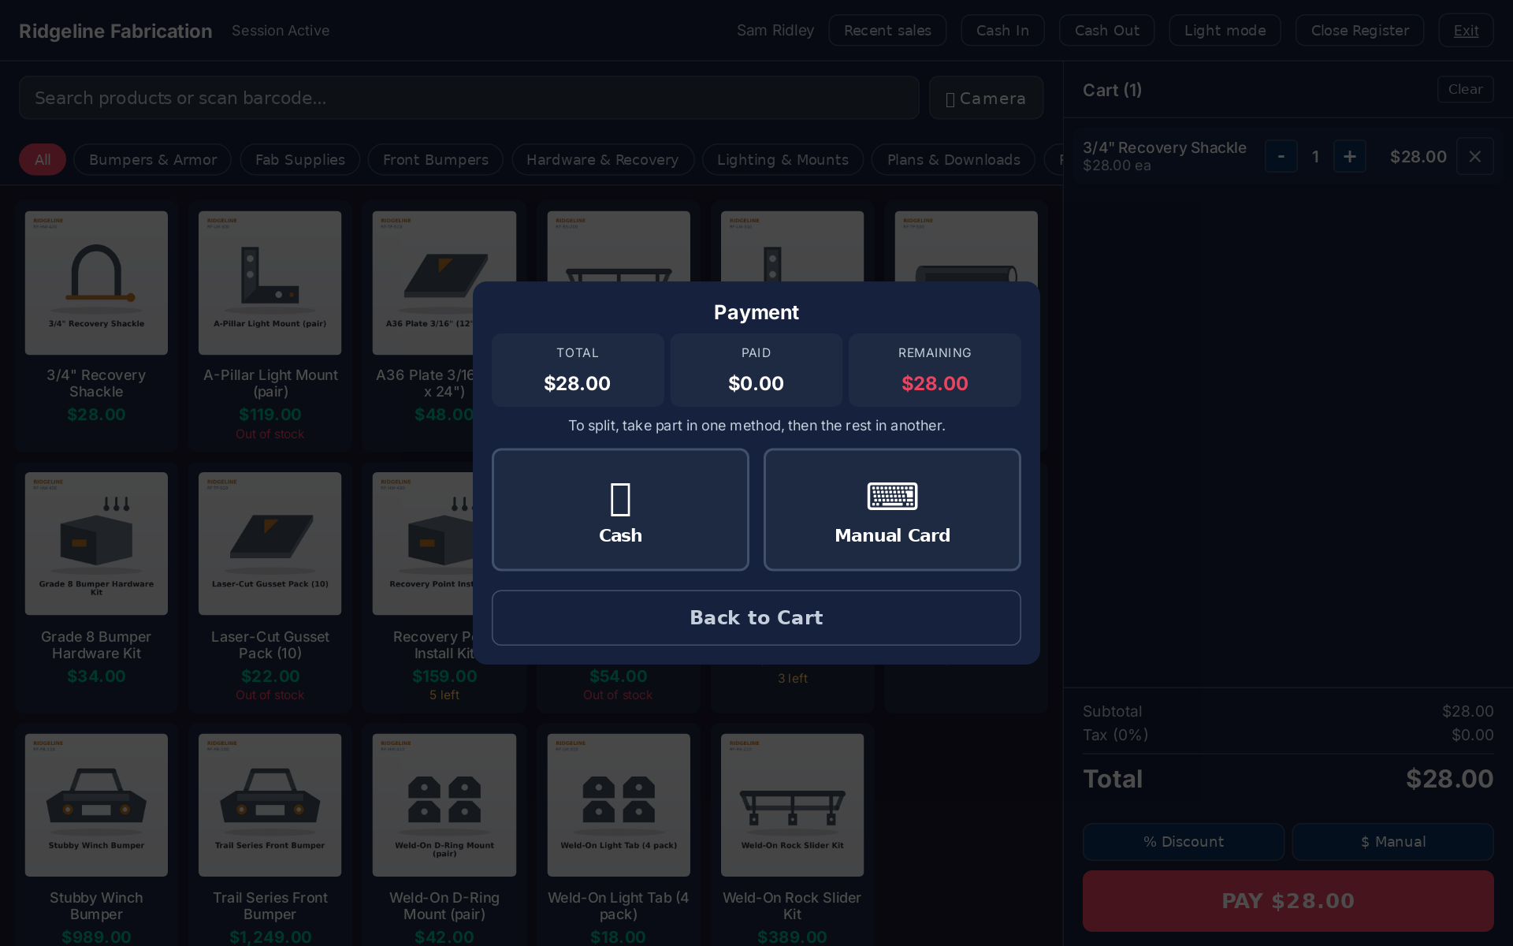The image size is (1513, 946).
Task: Select Grade 8 Bumper Hardware Kit thumbnail
Action: coord(96,544)
